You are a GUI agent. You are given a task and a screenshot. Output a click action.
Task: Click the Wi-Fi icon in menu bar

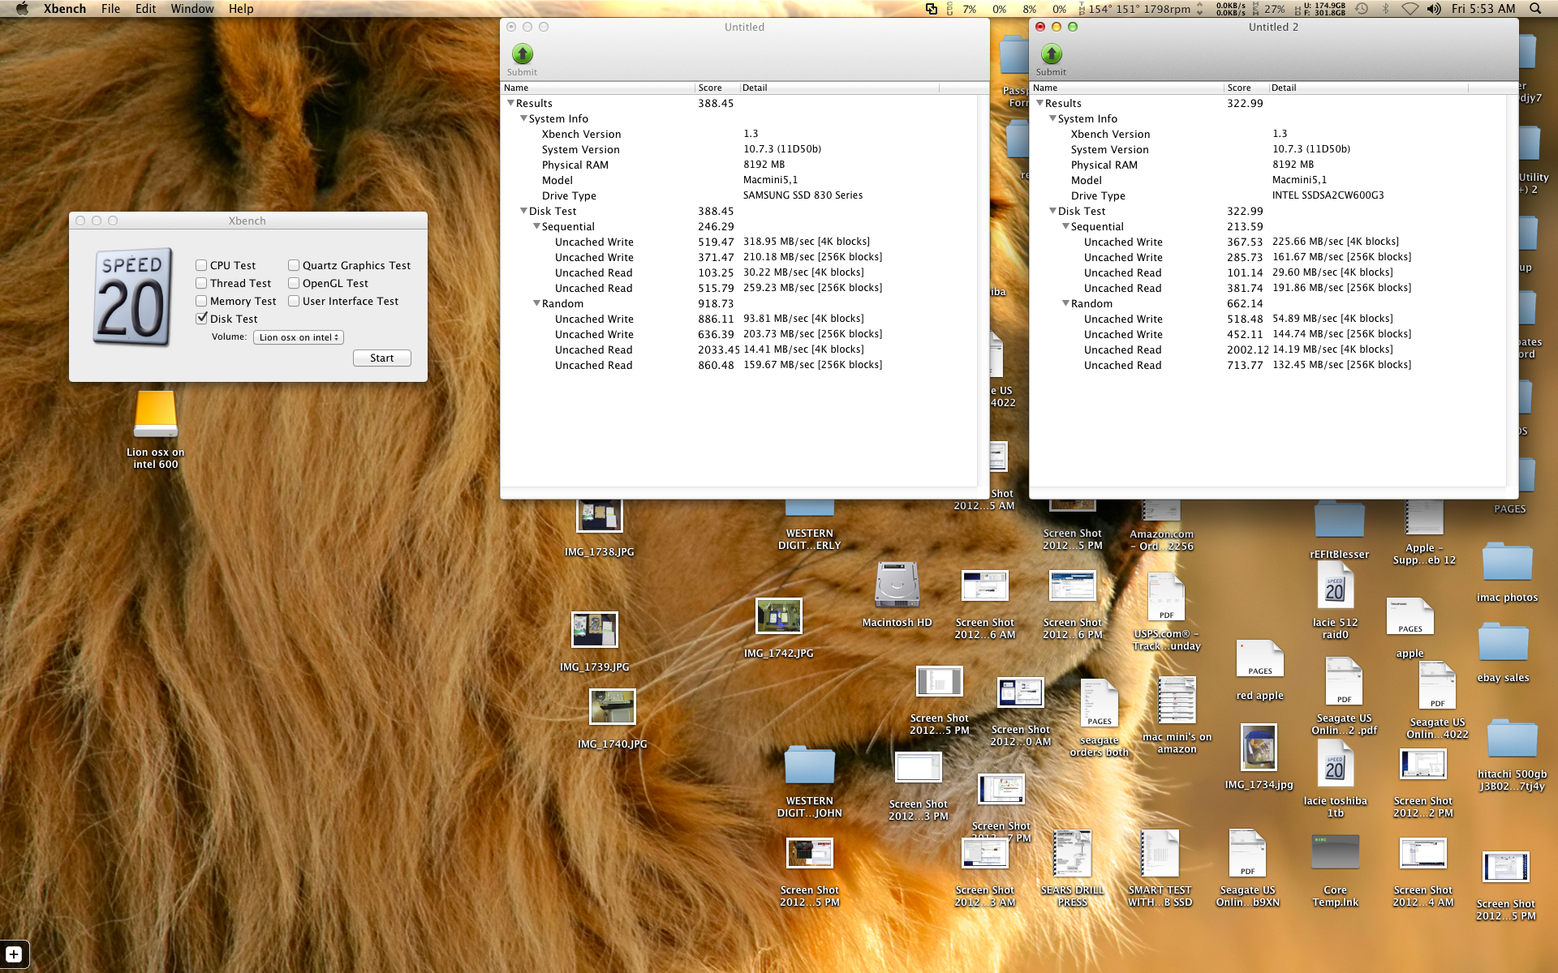[1410, 9]
